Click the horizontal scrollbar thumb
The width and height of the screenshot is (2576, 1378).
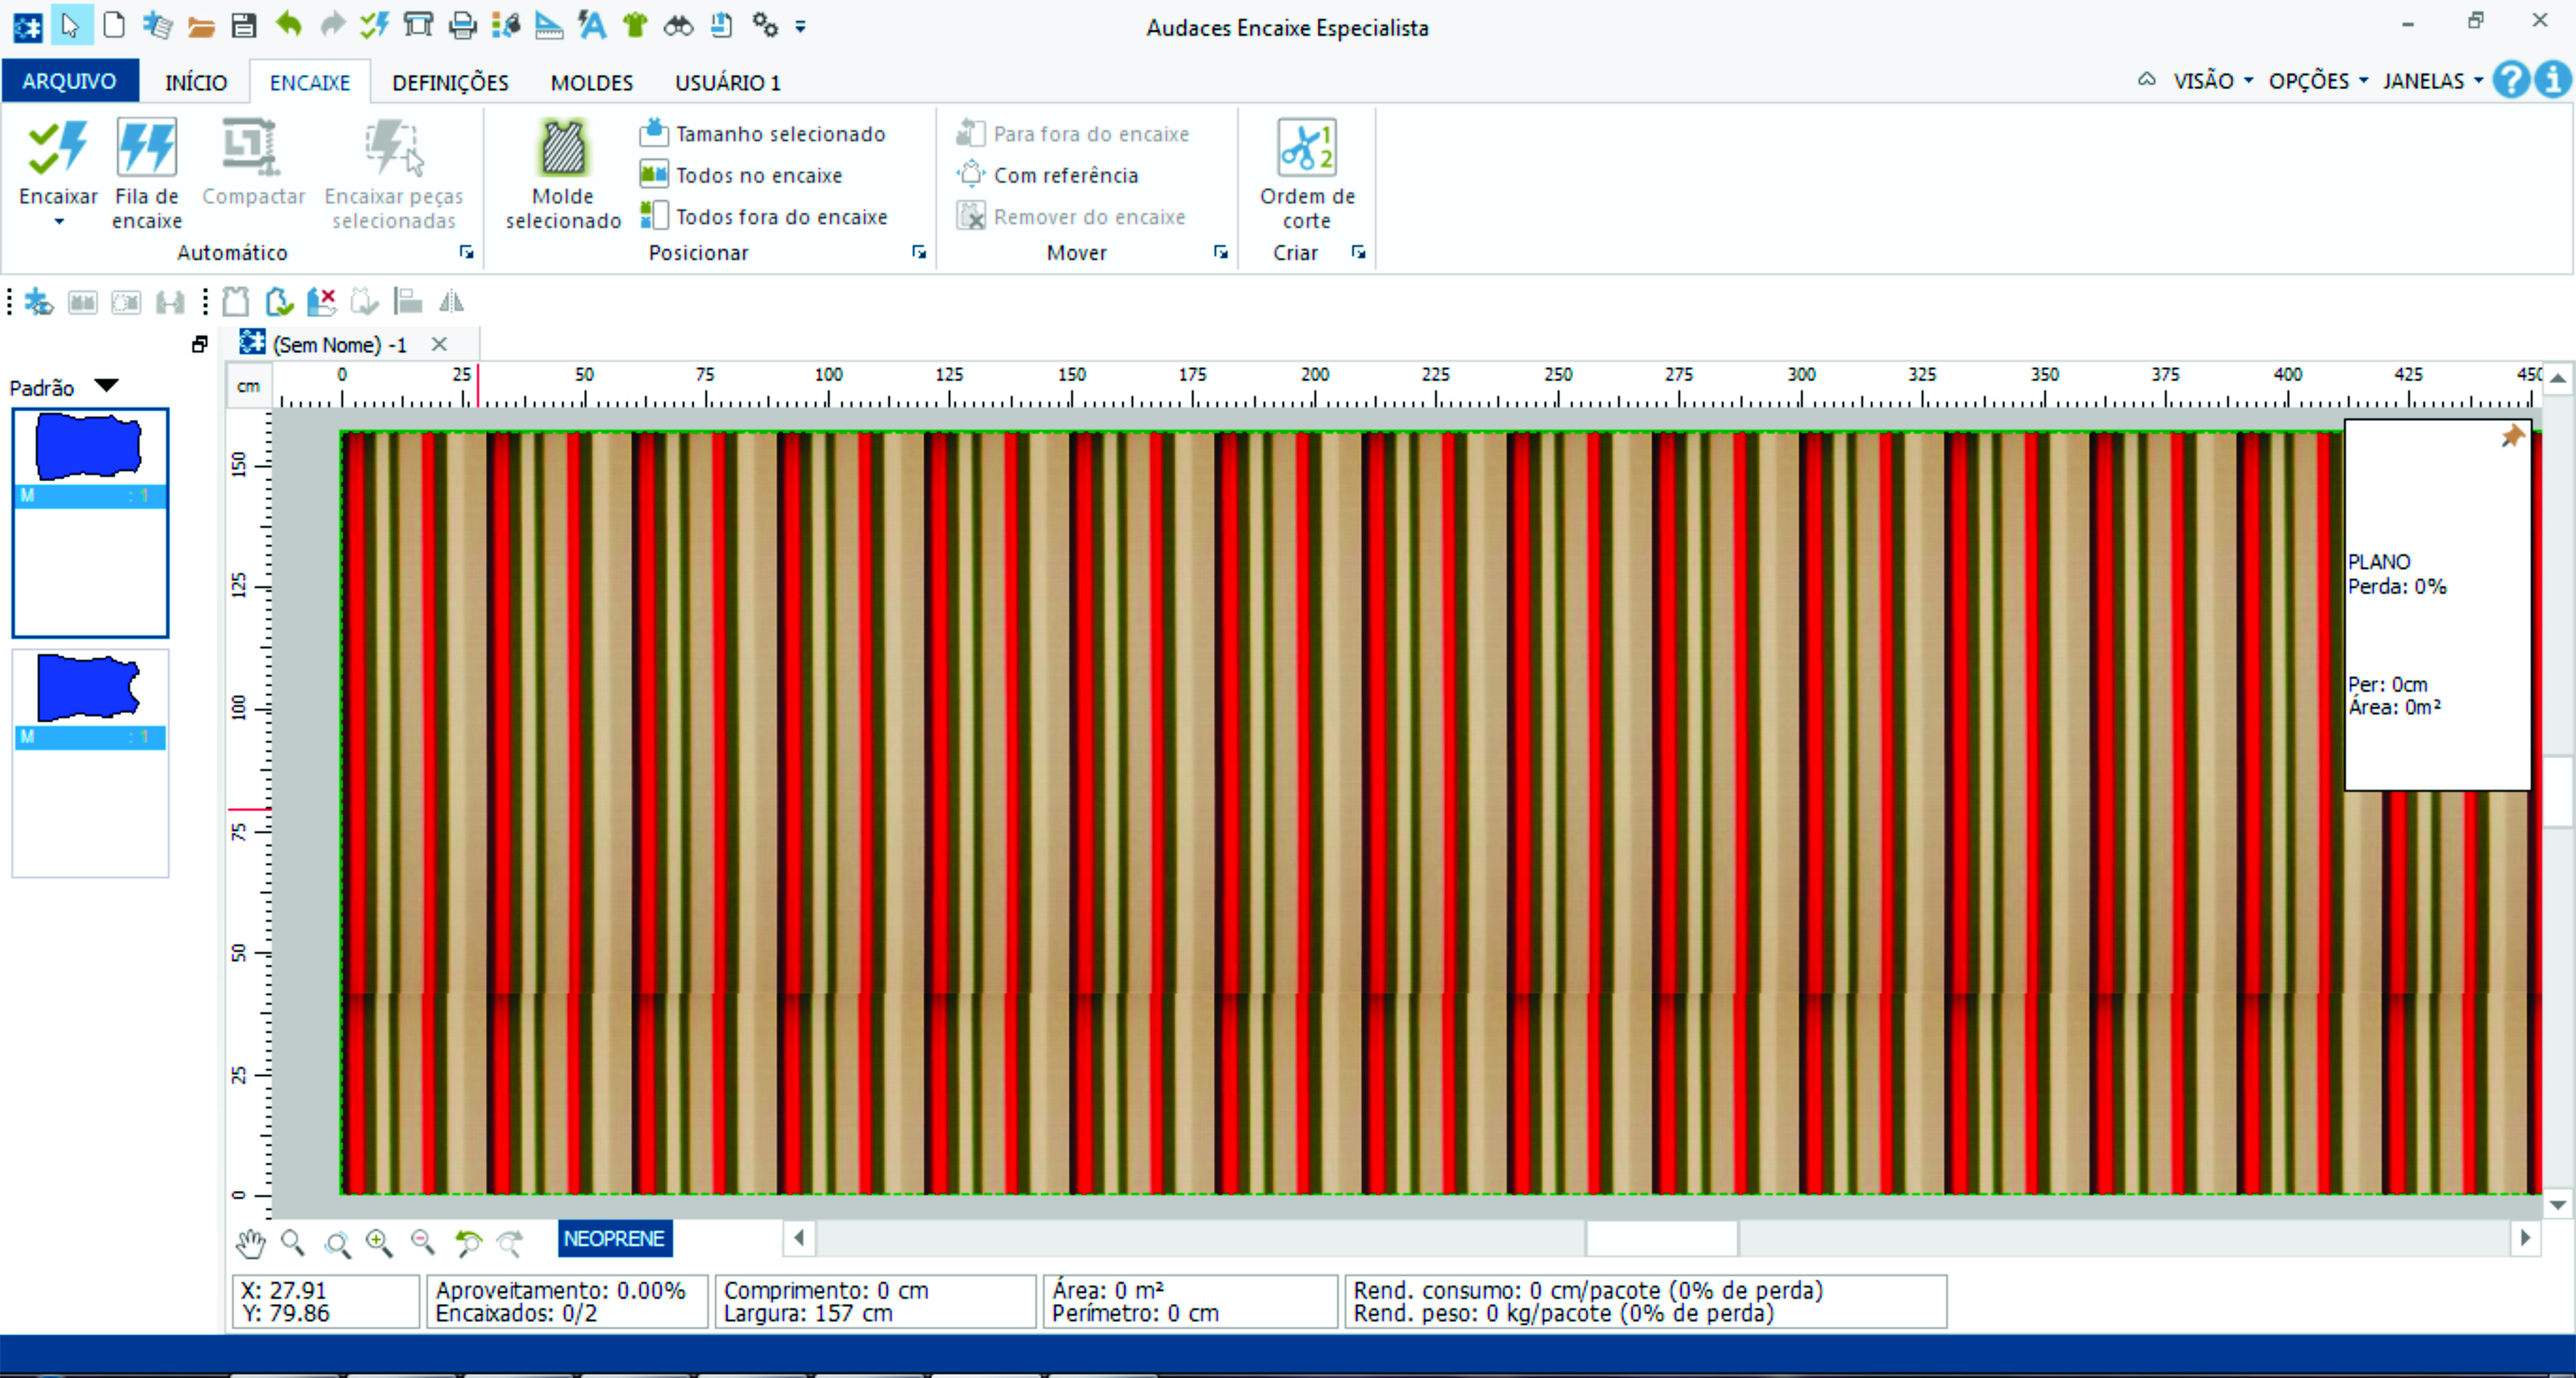pos(1662,1238)
